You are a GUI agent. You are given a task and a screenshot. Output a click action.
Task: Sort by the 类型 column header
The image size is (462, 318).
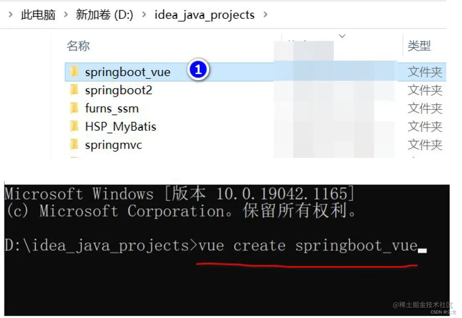[419, 46]
